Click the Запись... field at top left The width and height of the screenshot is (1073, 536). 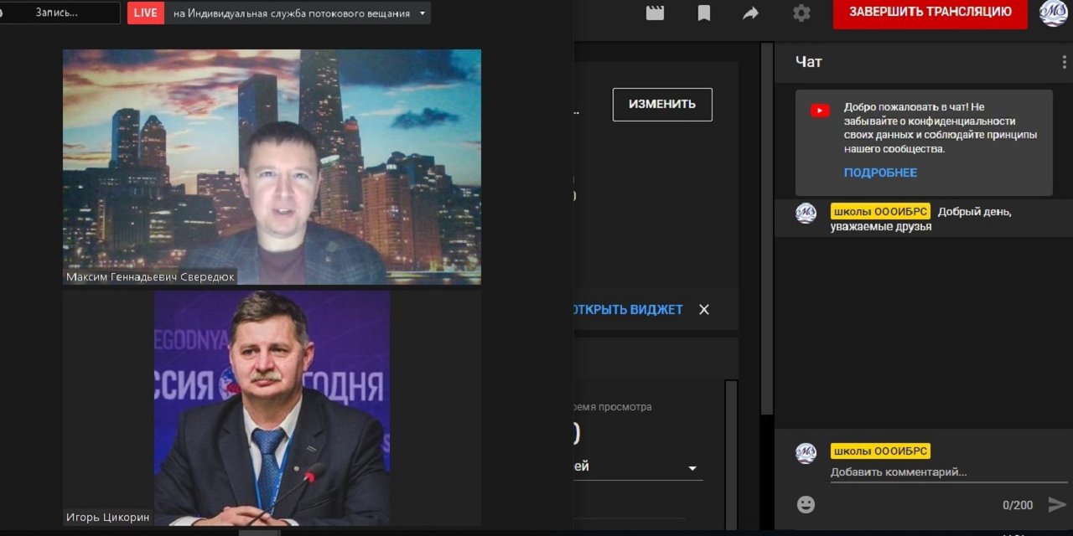pos(59,13)
